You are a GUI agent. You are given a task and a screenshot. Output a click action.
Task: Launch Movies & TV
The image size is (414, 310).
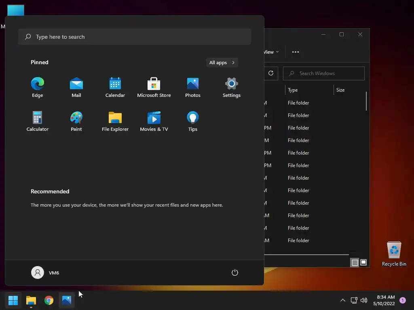[x=154, y=121]
